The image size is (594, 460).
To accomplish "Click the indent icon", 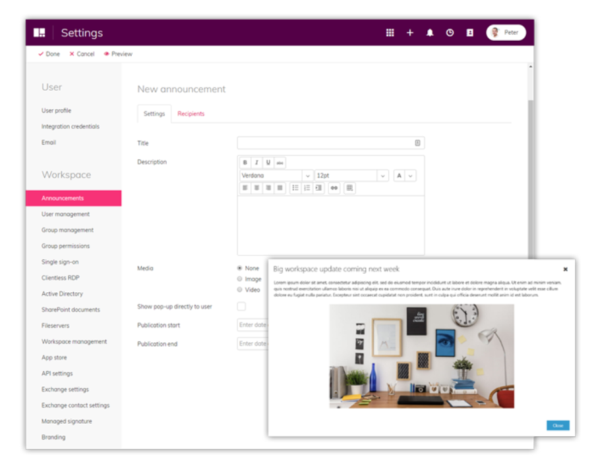I will tap(318, 188).
